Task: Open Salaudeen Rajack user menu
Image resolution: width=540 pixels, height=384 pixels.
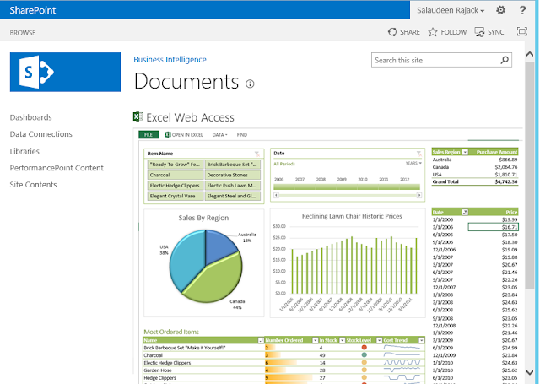Action: [x=451, y=10]
